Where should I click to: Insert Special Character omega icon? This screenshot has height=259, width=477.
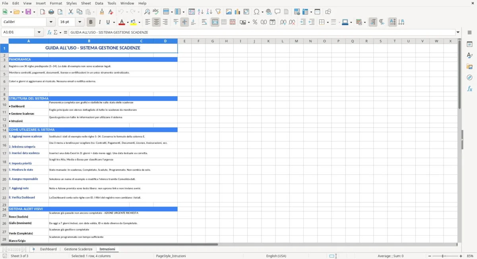[x=256, y=12]
